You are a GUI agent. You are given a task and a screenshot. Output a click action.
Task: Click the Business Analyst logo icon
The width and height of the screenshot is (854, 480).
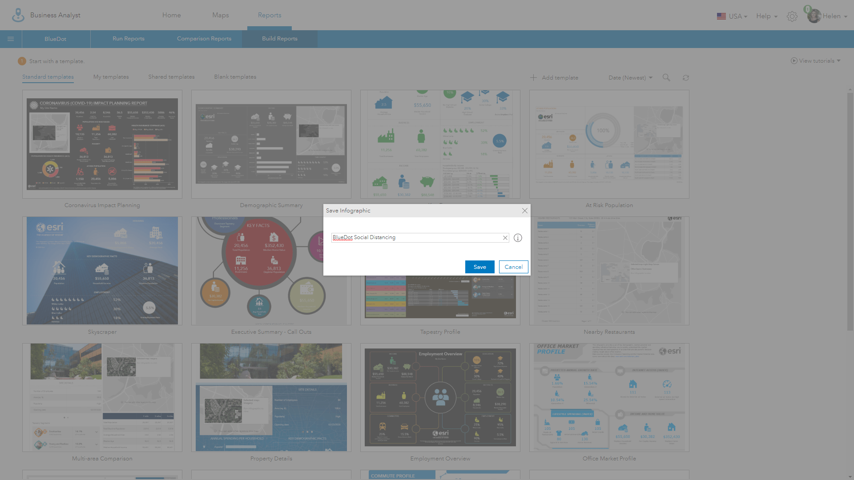coord(18,15)
